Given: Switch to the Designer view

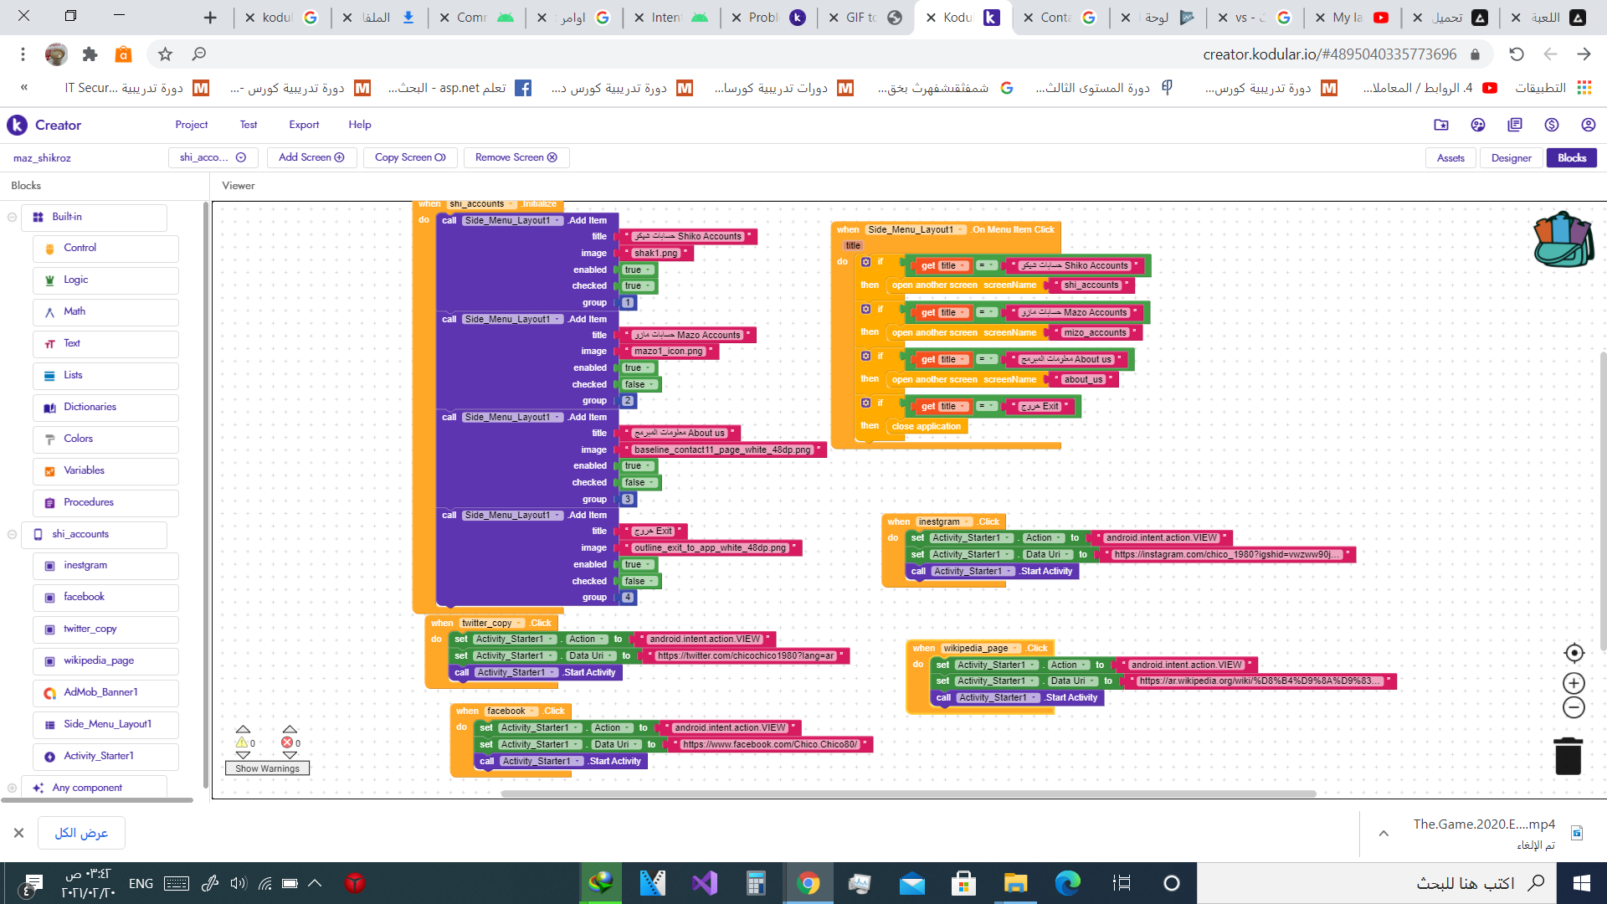Looking at the screenshot, I should (x=1511, y=157).
